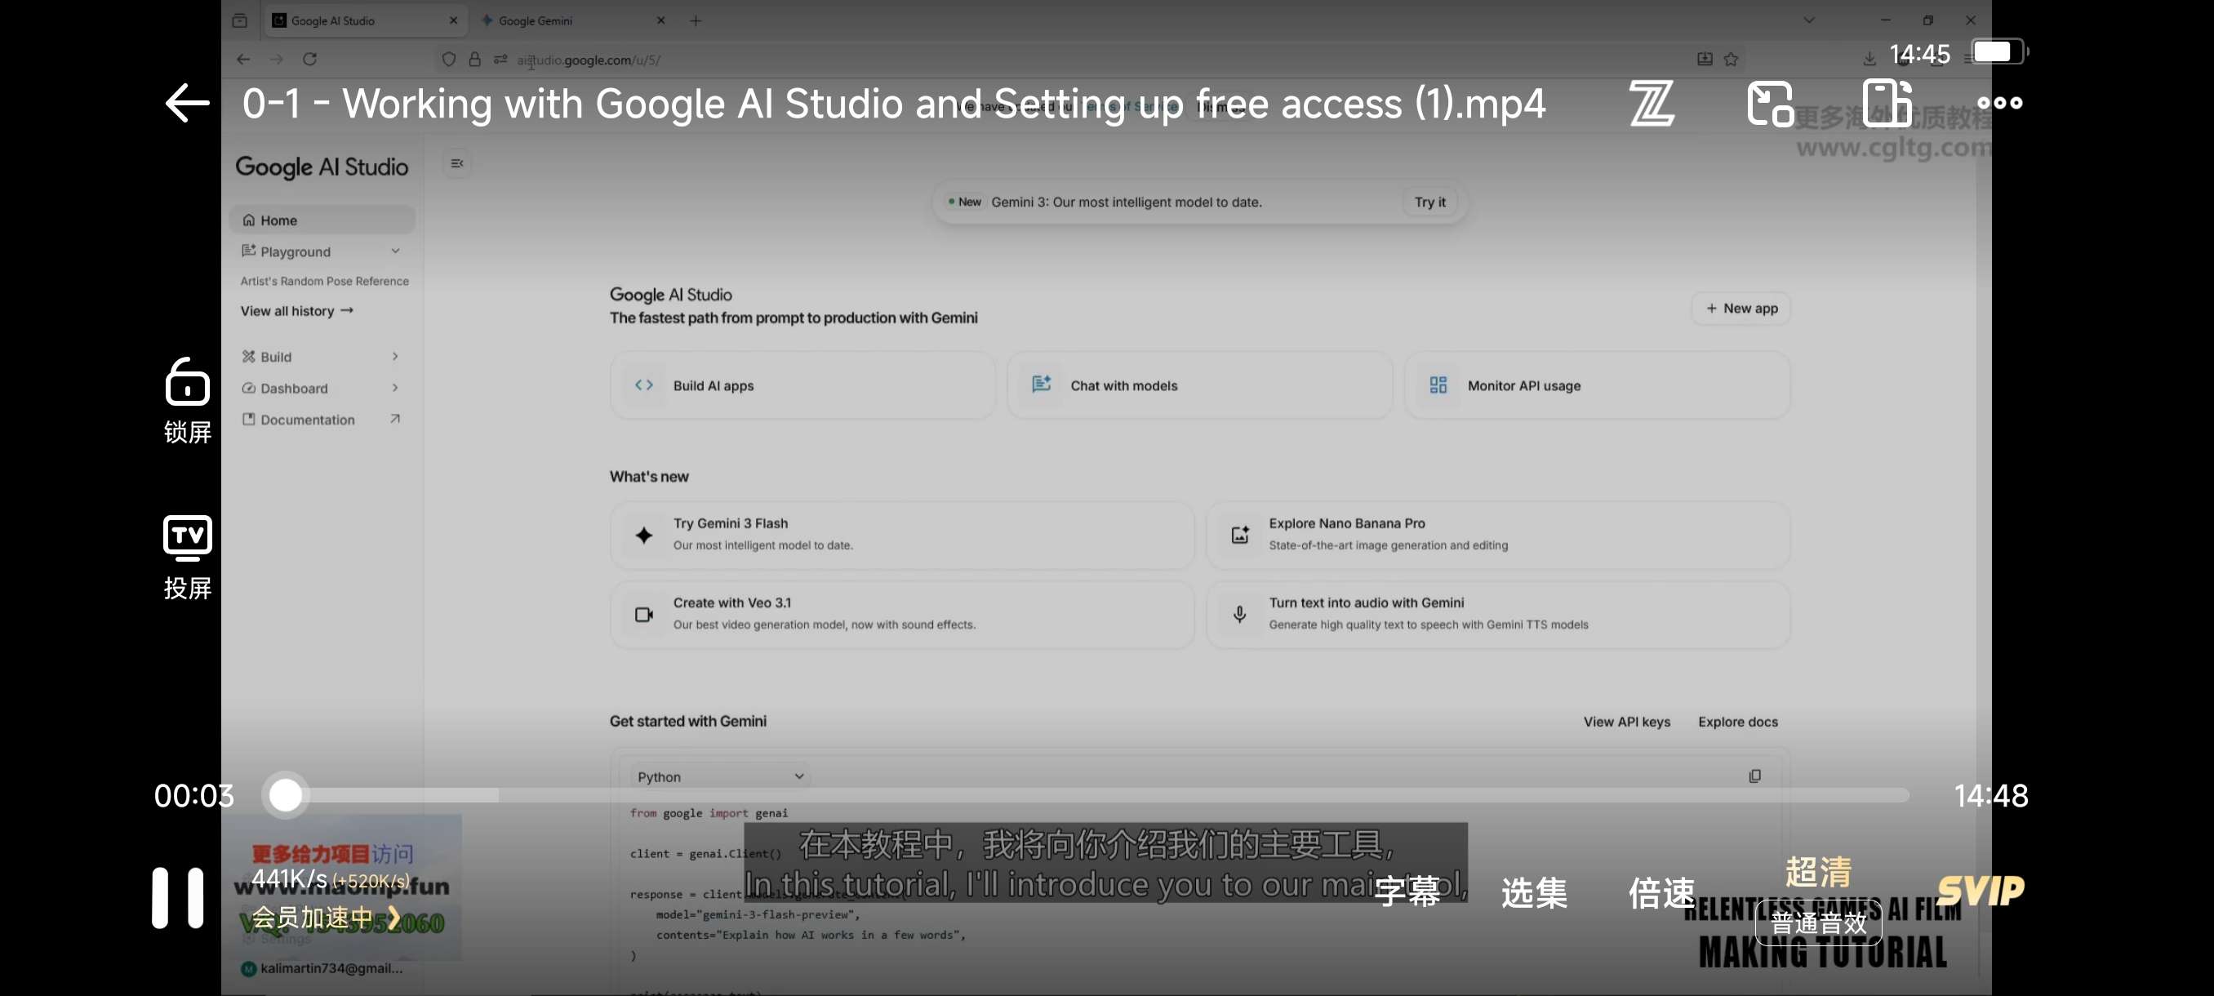The image size is (2214, 996).
Task: Change playback speed (倍速)
Action: (x=1661, y=892)
